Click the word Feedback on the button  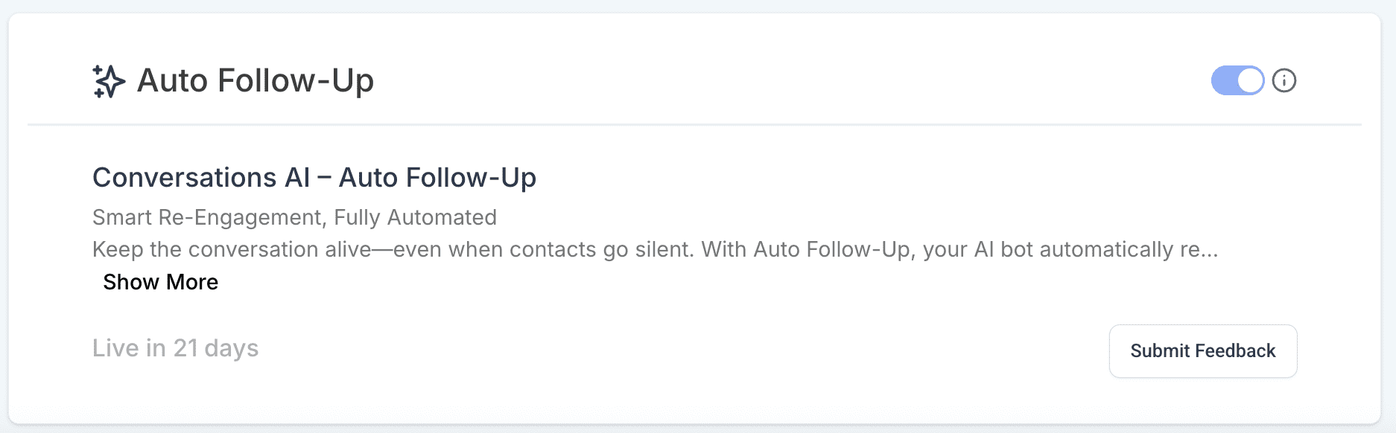point(1235,351)
